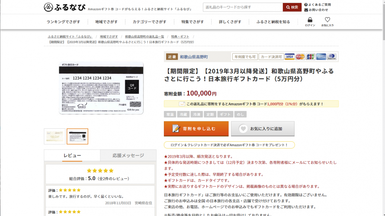Click the 常温 tag

[170, 114]
